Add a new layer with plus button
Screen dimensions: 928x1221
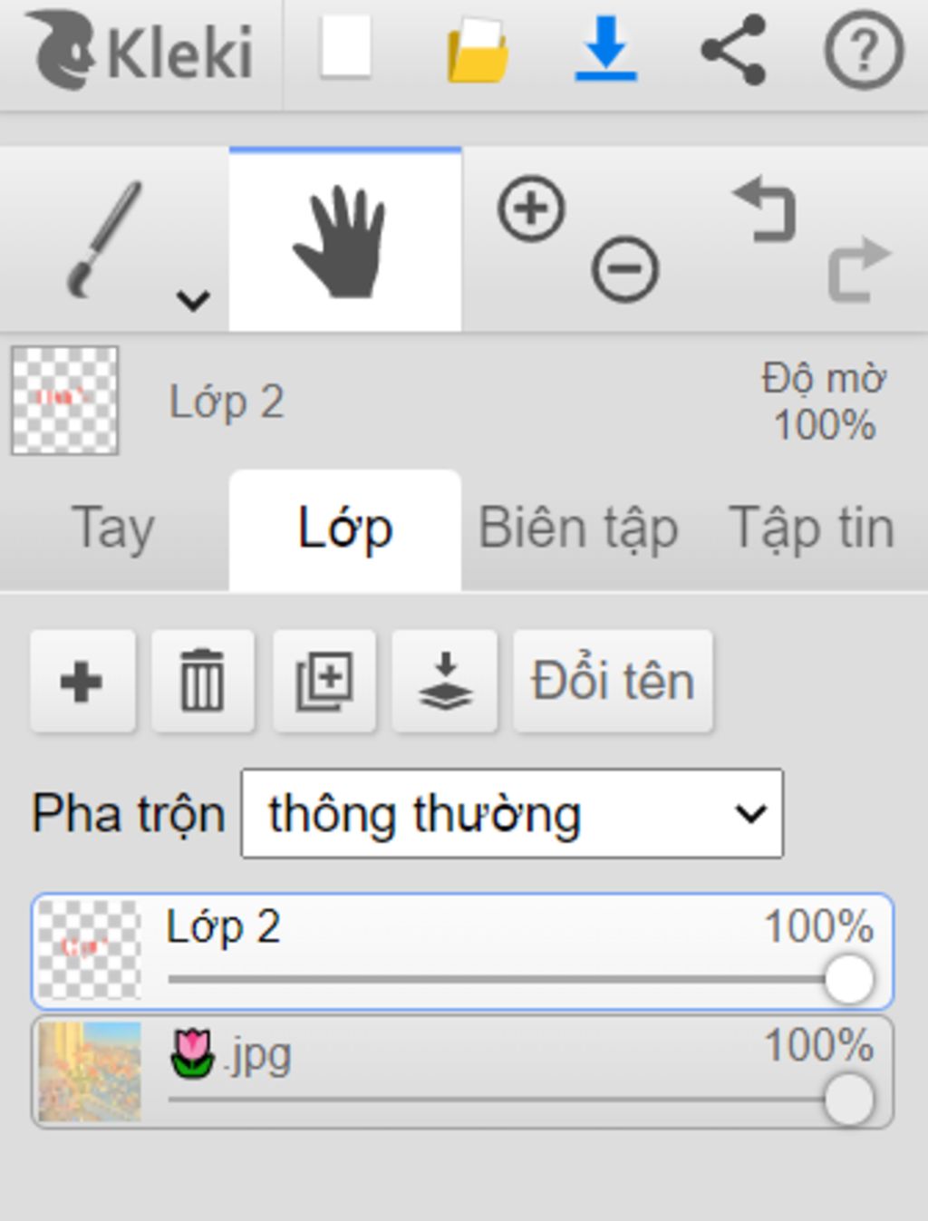coord(82,681)
